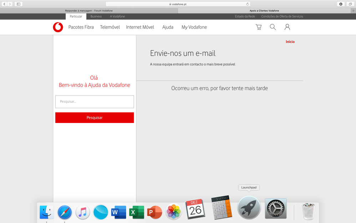Open Launchpad from the Dock
356x223 pixels.
point(249,207)
